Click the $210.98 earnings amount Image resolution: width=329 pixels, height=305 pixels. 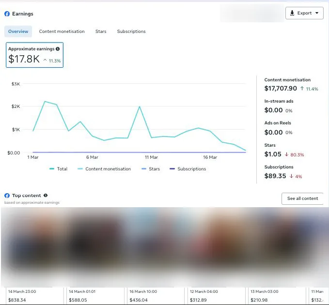[x=259, y=300]
